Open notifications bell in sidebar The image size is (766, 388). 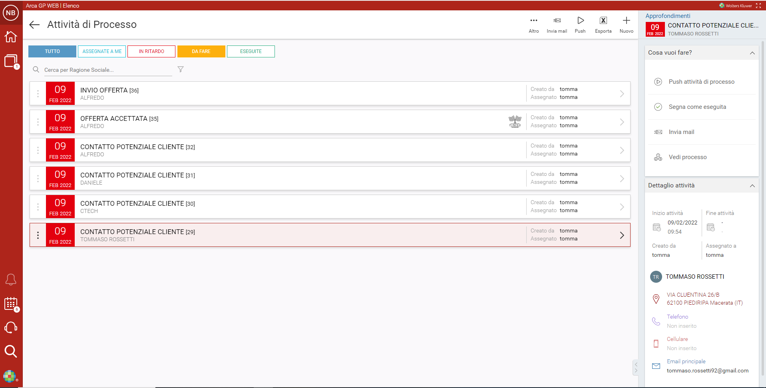point(11,280)
